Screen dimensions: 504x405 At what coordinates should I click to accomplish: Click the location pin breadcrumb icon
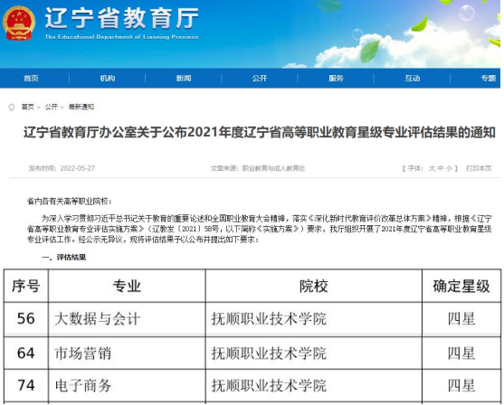tap(12, 108)
